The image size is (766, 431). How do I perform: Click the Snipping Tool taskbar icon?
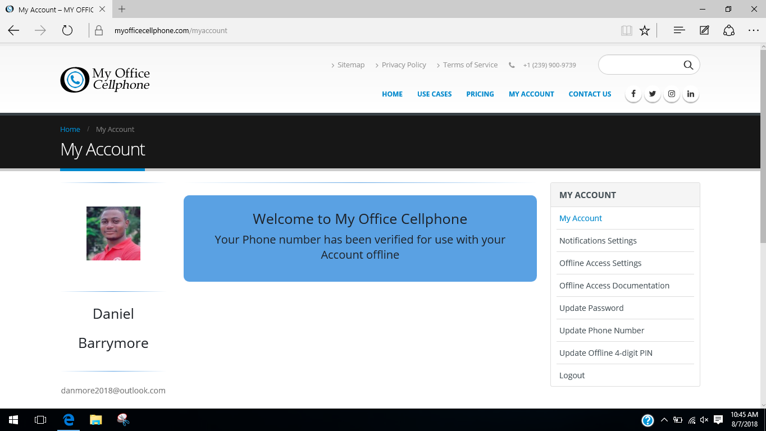(x=124, y=420)
